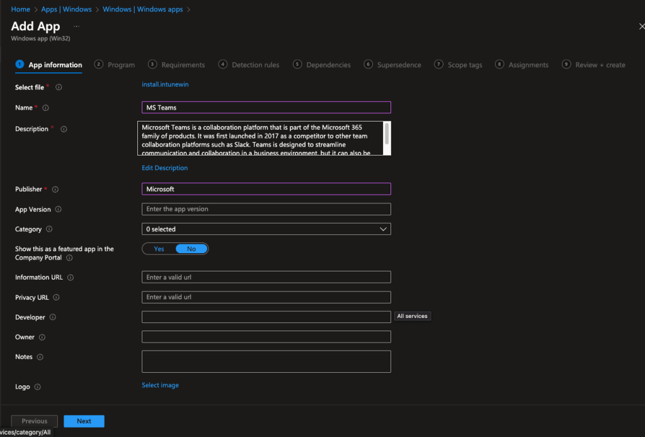The image size is (645, 437).
Task: Click info icon beside Information URL
Action: click(x=71, y=278)
